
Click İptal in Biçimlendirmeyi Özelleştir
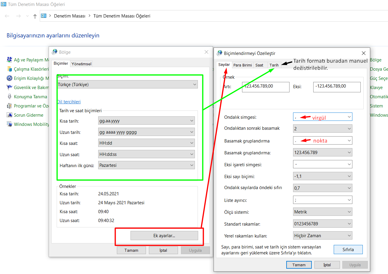327,265
